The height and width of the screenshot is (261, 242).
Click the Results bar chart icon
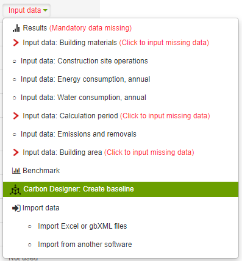[16, 28]
